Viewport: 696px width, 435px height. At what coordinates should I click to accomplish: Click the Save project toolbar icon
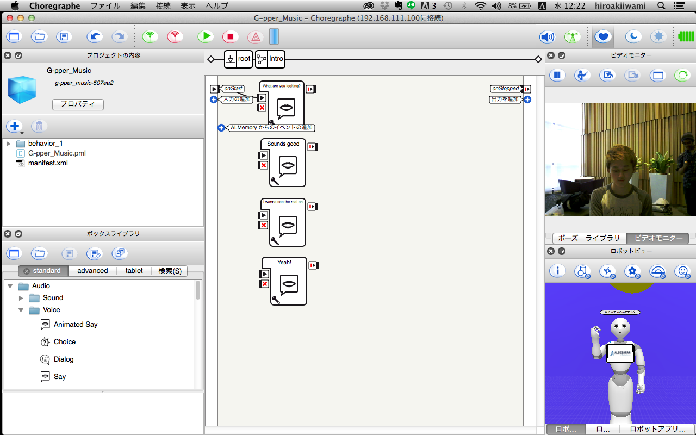coord(64,36)
